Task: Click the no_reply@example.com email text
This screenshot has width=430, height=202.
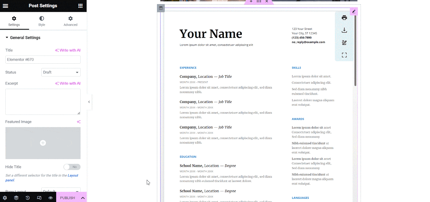Action: [x=309, y=42]
